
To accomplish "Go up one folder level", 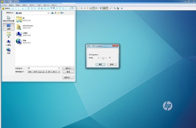I will coord(55,13).
